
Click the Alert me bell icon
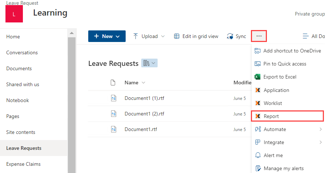pos(258,155)
